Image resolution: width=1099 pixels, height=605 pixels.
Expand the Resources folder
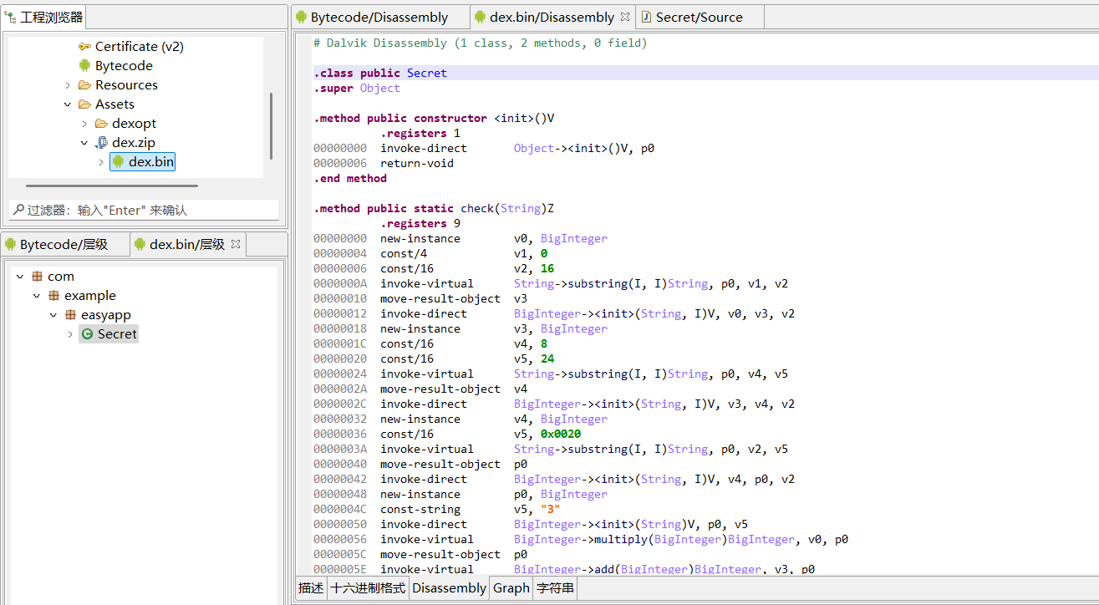coord(68,85)
